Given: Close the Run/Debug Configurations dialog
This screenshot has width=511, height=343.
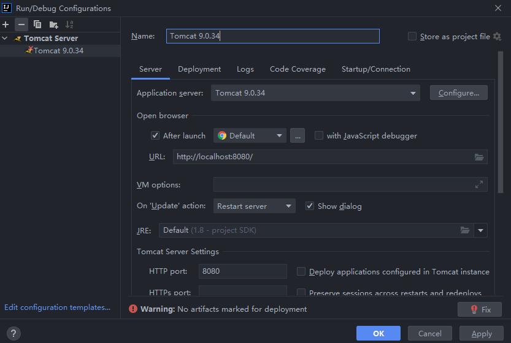Looking at the screenshot, I should click(498, 8).
